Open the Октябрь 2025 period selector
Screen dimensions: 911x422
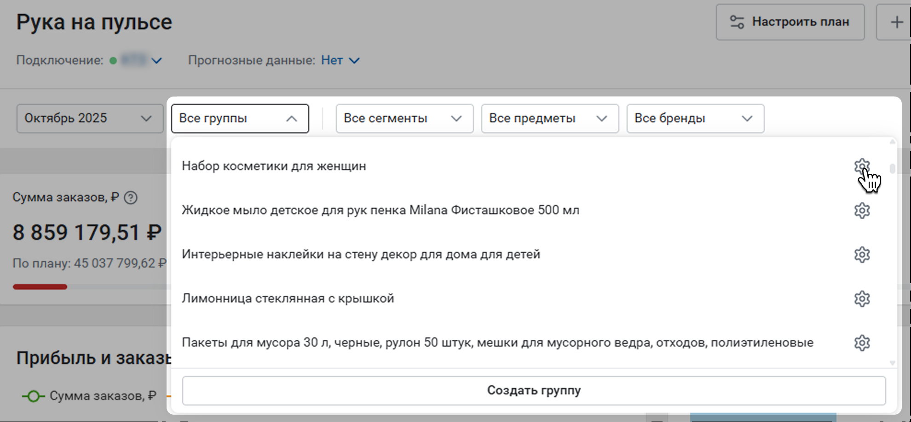[x=90, y=119]
